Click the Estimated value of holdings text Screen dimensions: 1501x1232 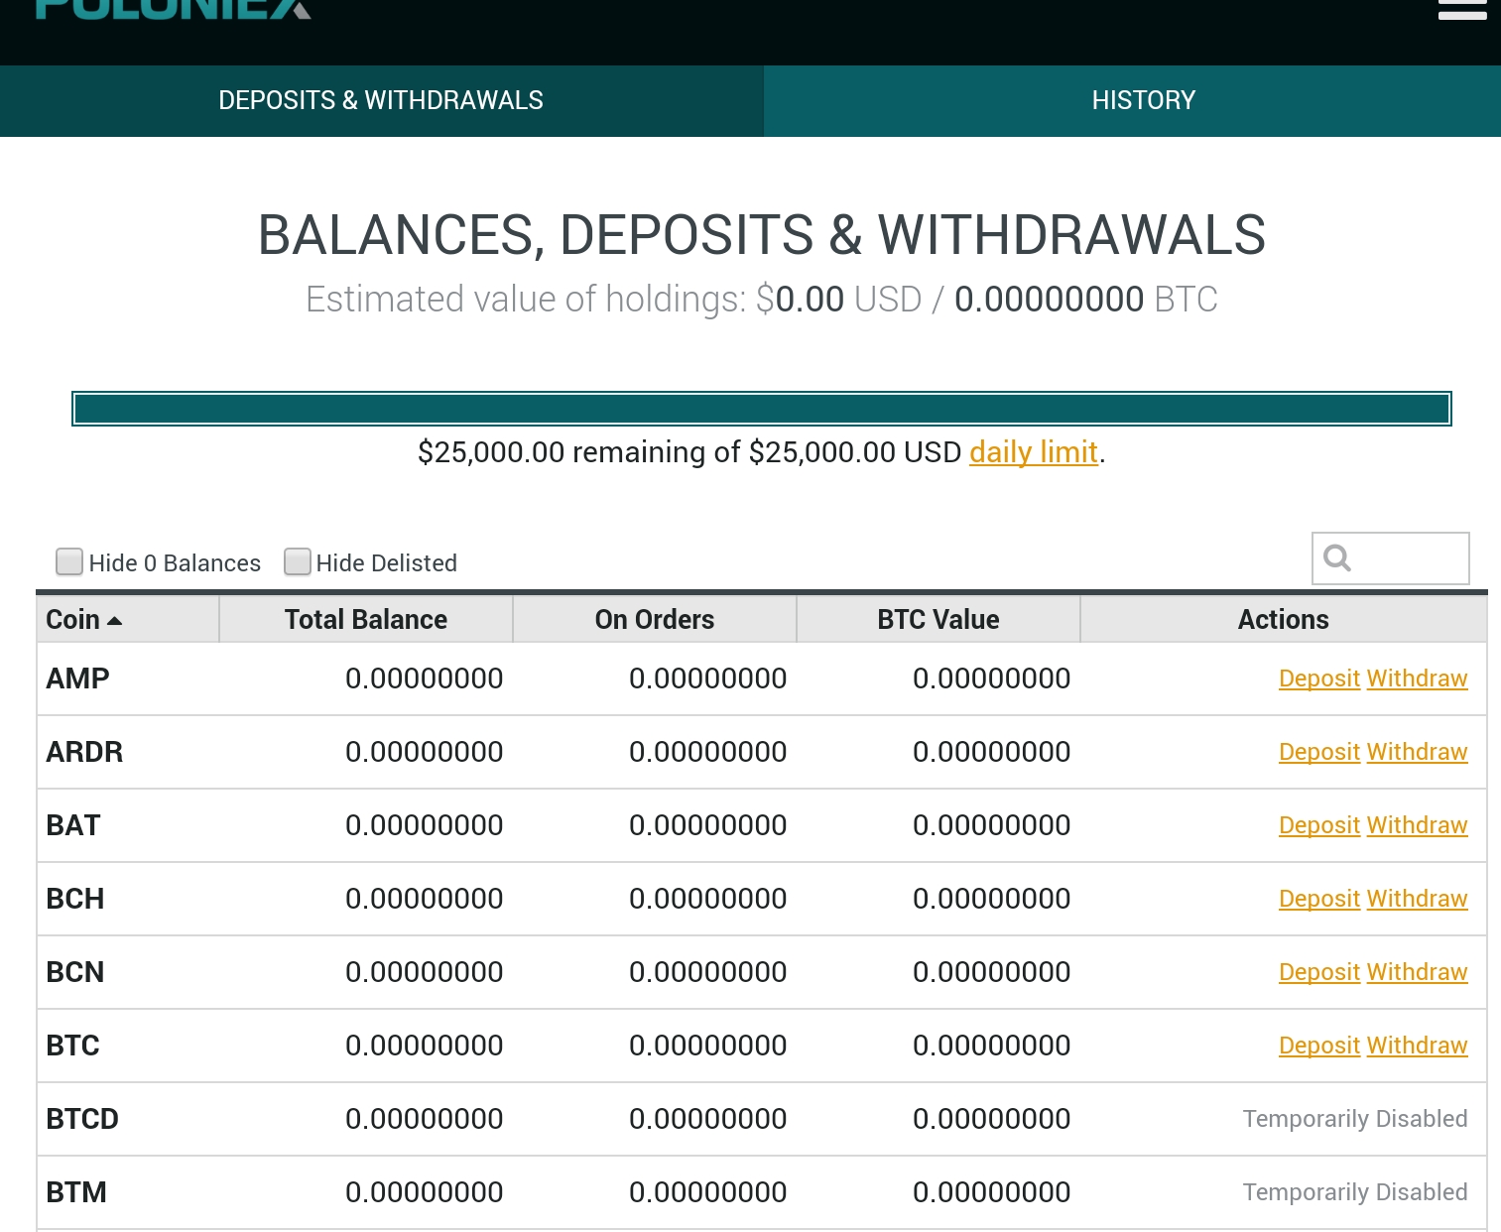click(x=762, y=300)
